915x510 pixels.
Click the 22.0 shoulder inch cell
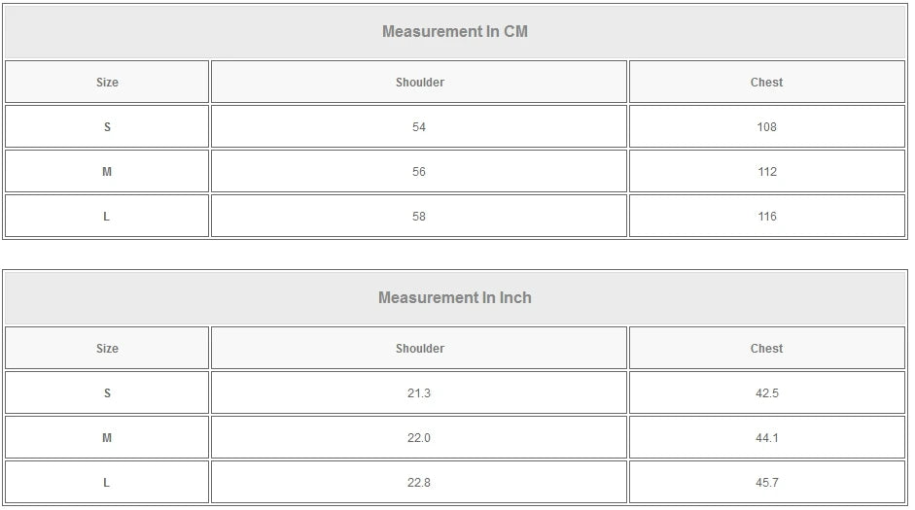419,438
